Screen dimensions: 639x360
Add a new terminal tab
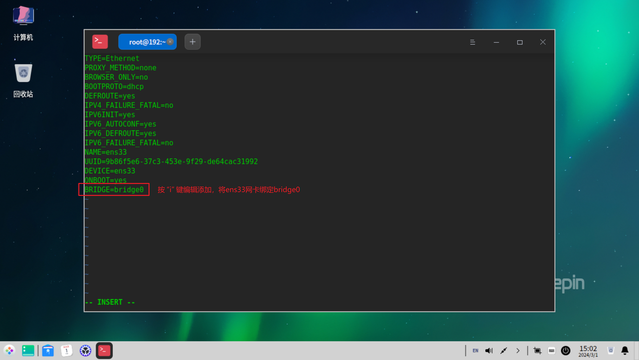193,42
